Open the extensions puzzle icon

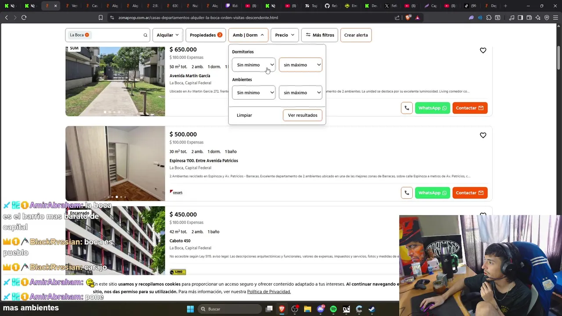(489, 18)
